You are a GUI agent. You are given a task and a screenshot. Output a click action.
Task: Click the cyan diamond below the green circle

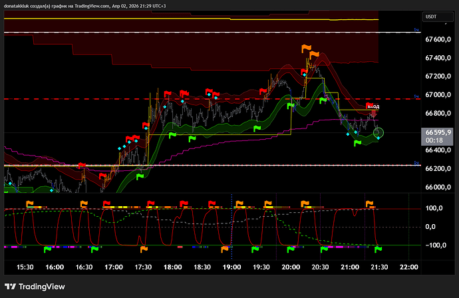pyautogui.click(x=379, y=138)
